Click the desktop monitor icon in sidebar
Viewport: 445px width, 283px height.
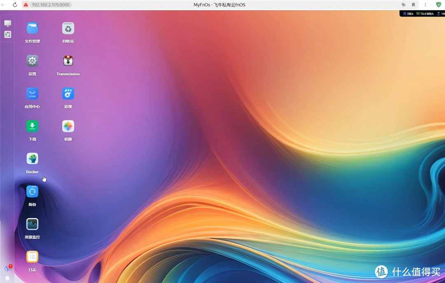point(7,23)
